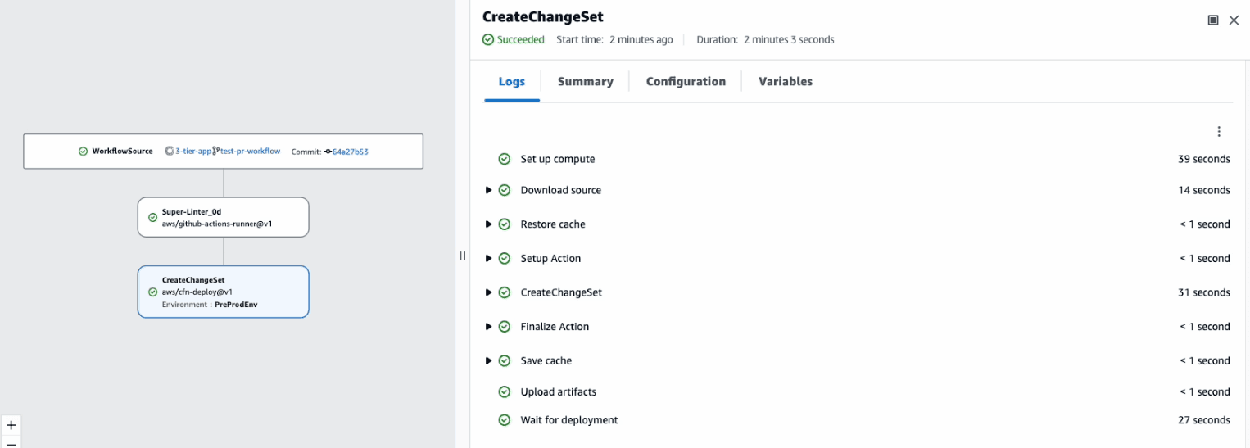
Task: Expand the CreateChangeSet log step
Action: pos(489,292)
